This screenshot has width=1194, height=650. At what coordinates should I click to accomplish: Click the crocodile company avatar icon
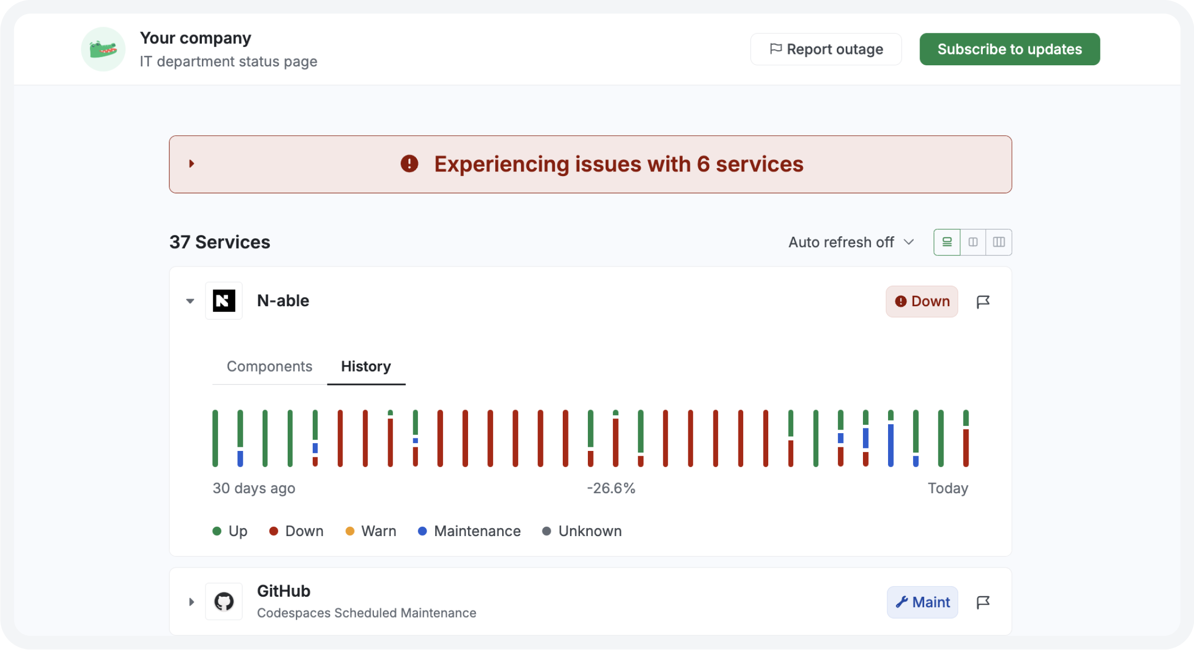pyautogui.click(x=103, y=49)
